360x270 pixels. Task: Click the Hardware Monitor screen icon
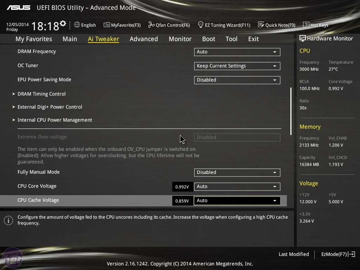pyautogui.click(x=303, y=38)
